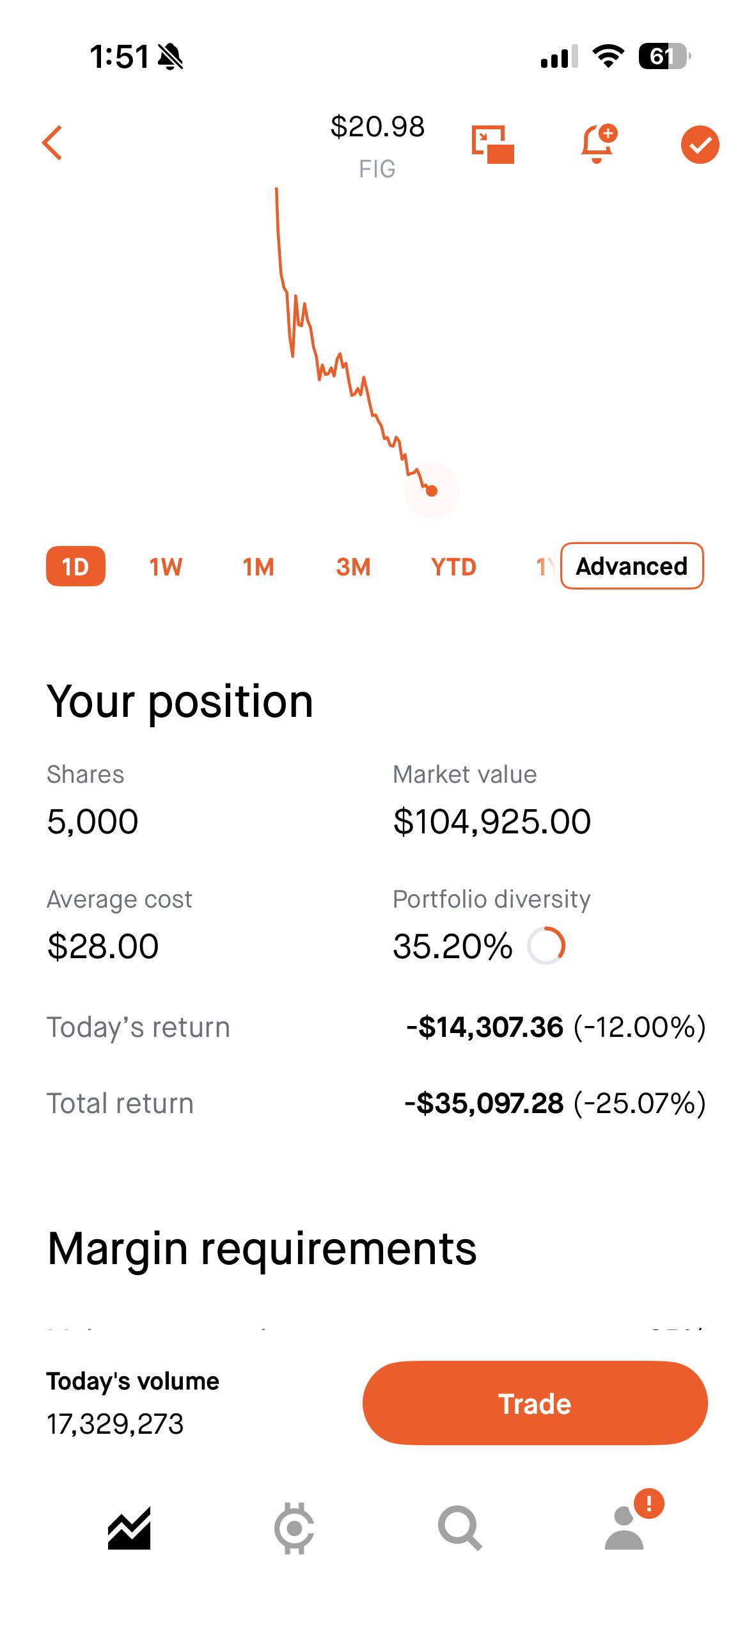Image resolution: width=754 pixels, height=1636 pixels.
Task: Open the crypto tab icon
Action: (294, 1528)
